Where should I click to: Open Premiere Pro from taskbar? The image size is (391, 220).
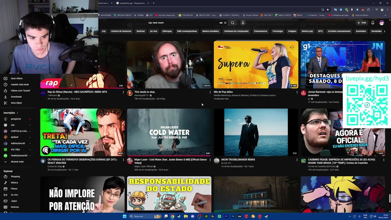coord(226,216)
